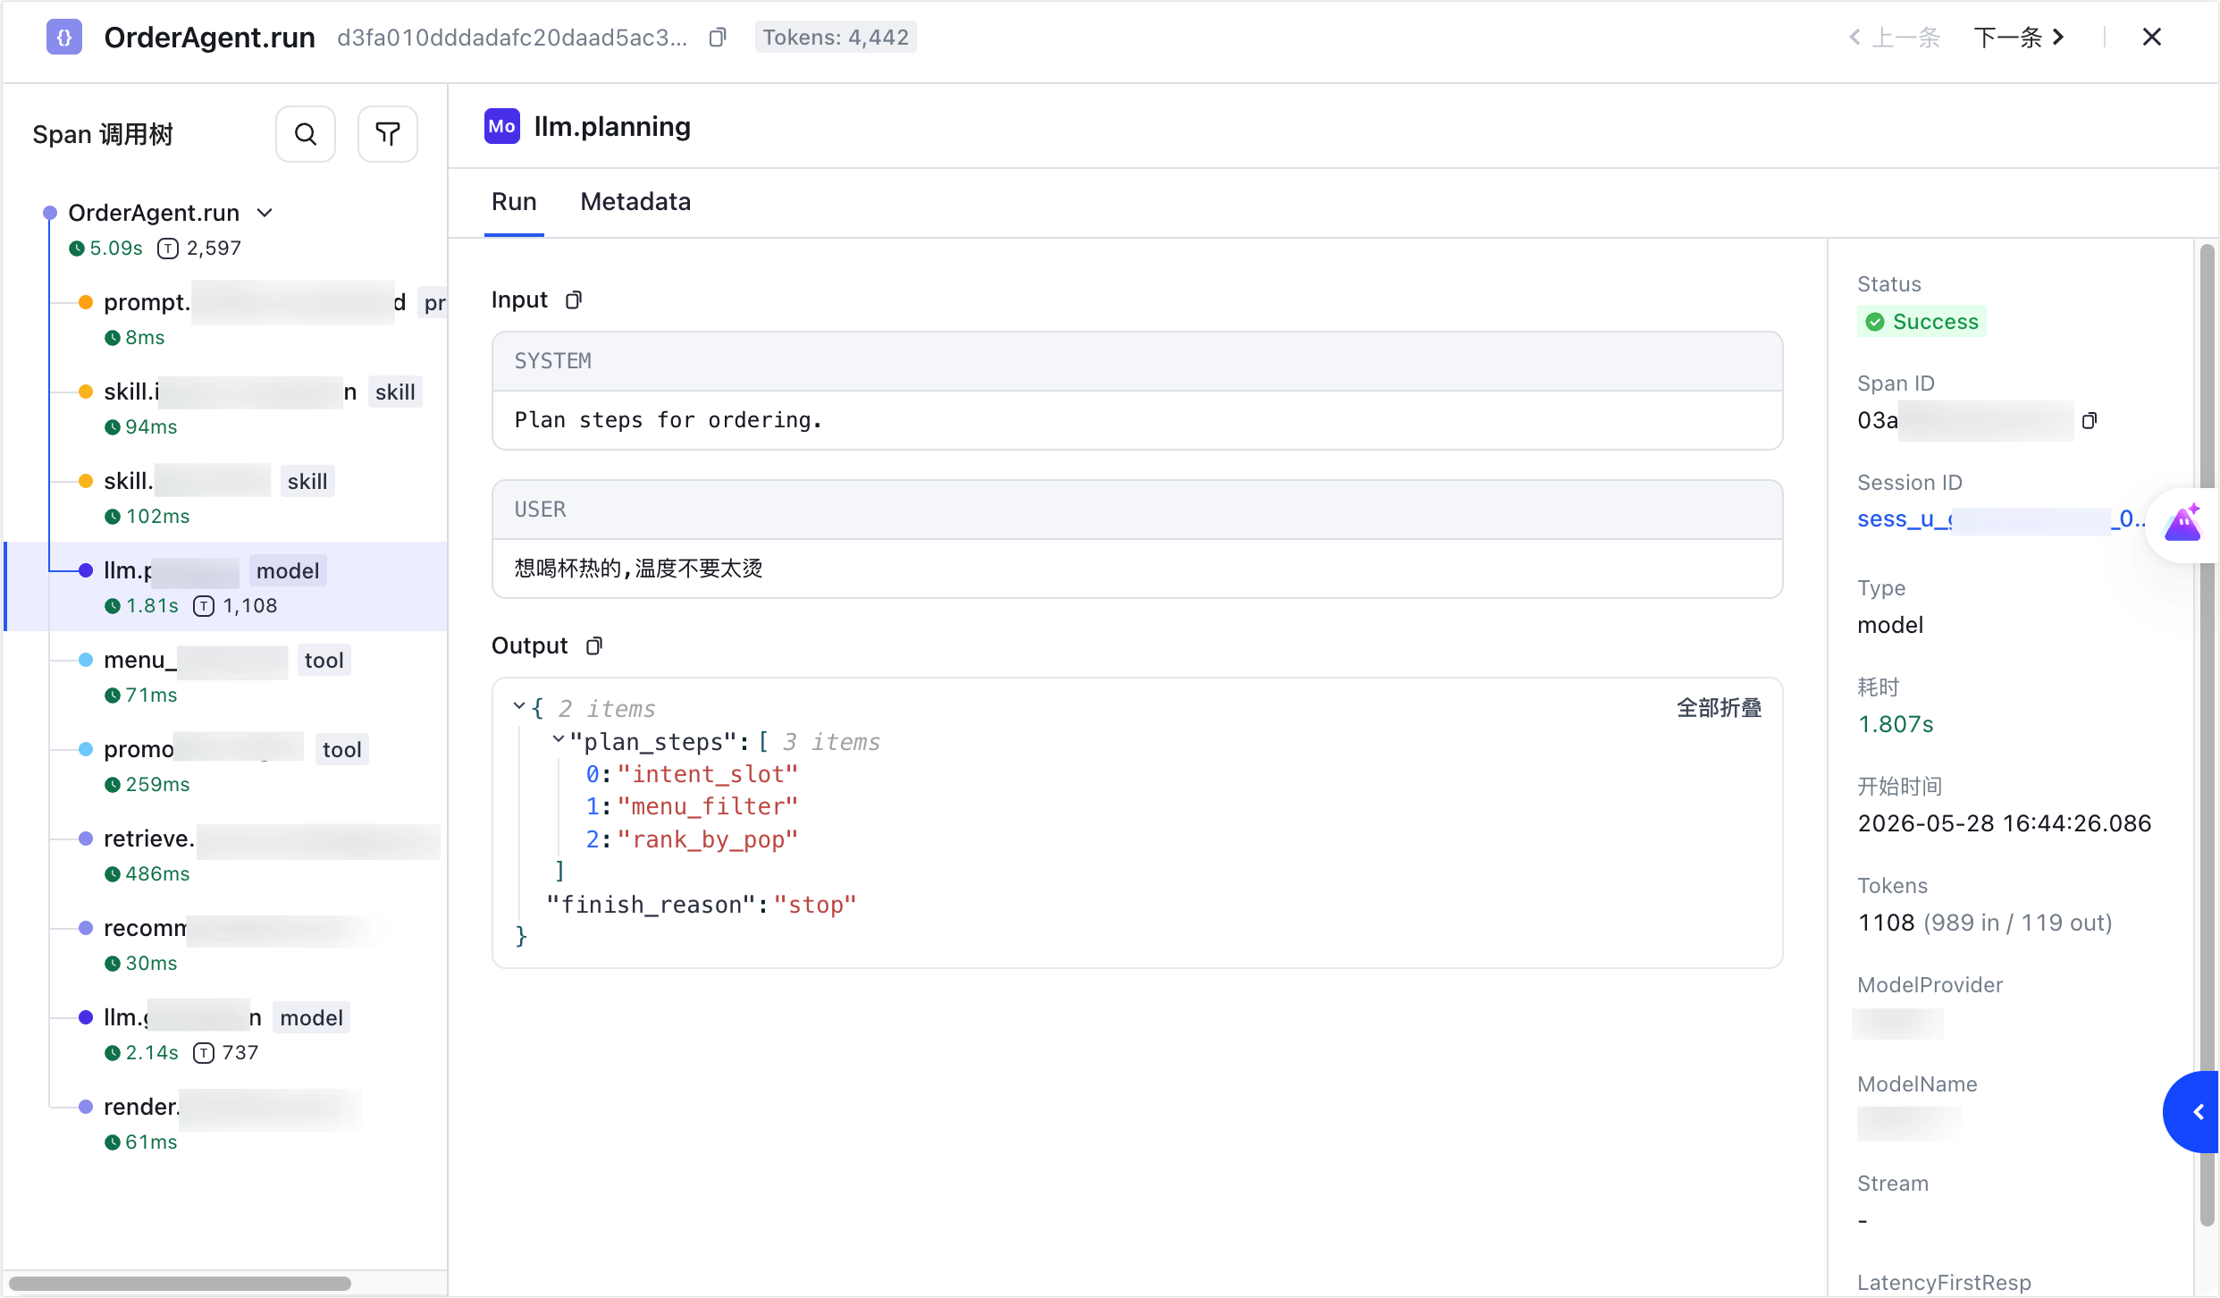Viewport: 2220px width, 1298px height.
Task: Click the Success status badge
Action: (1922, 322)
